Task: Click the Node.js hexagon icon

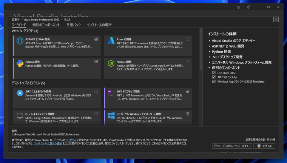Action: point(111,63)
